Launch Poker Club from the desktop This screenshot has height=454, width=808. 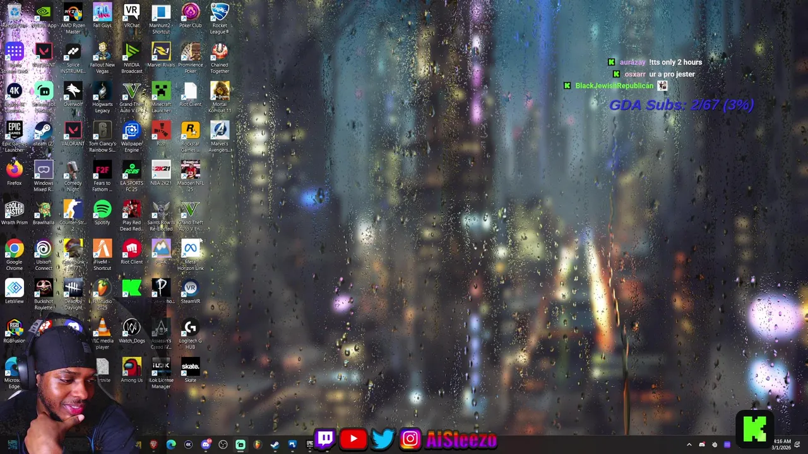click(190, 15)
